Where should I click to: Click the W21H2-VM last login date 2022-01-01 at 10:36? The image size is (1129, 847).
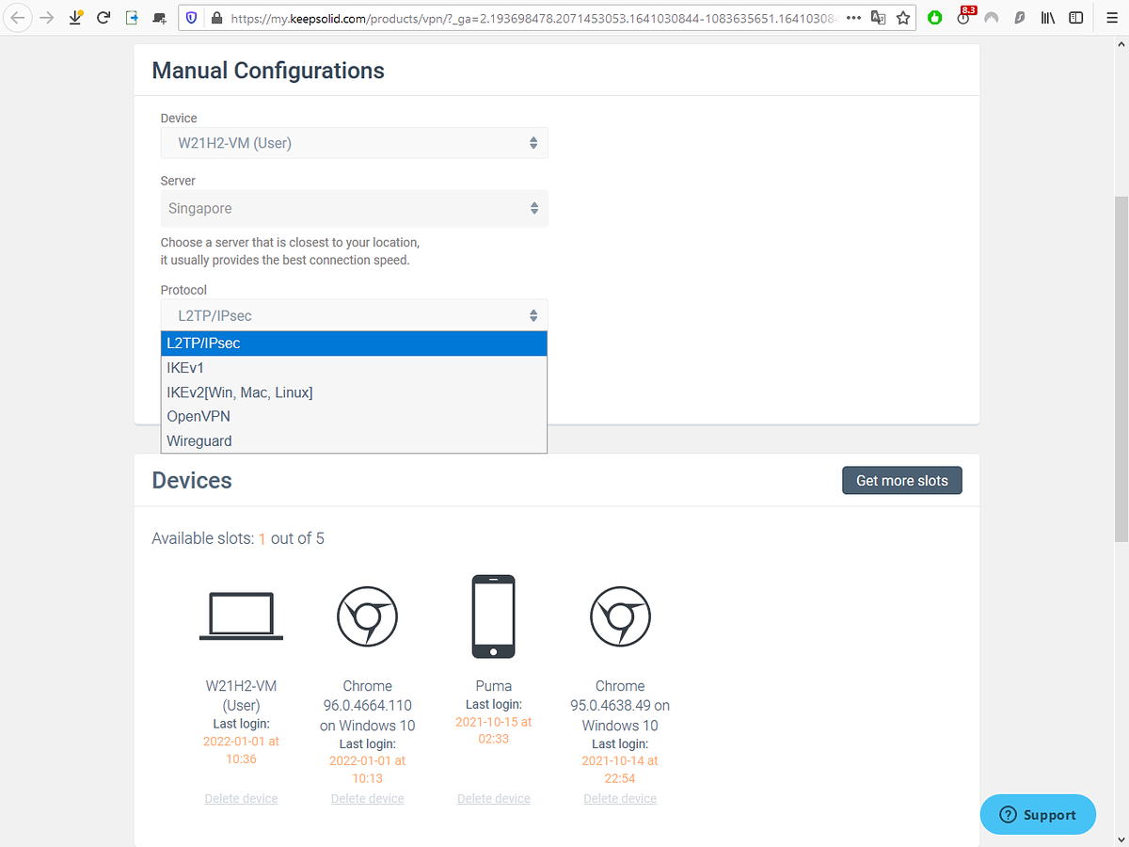241,750
